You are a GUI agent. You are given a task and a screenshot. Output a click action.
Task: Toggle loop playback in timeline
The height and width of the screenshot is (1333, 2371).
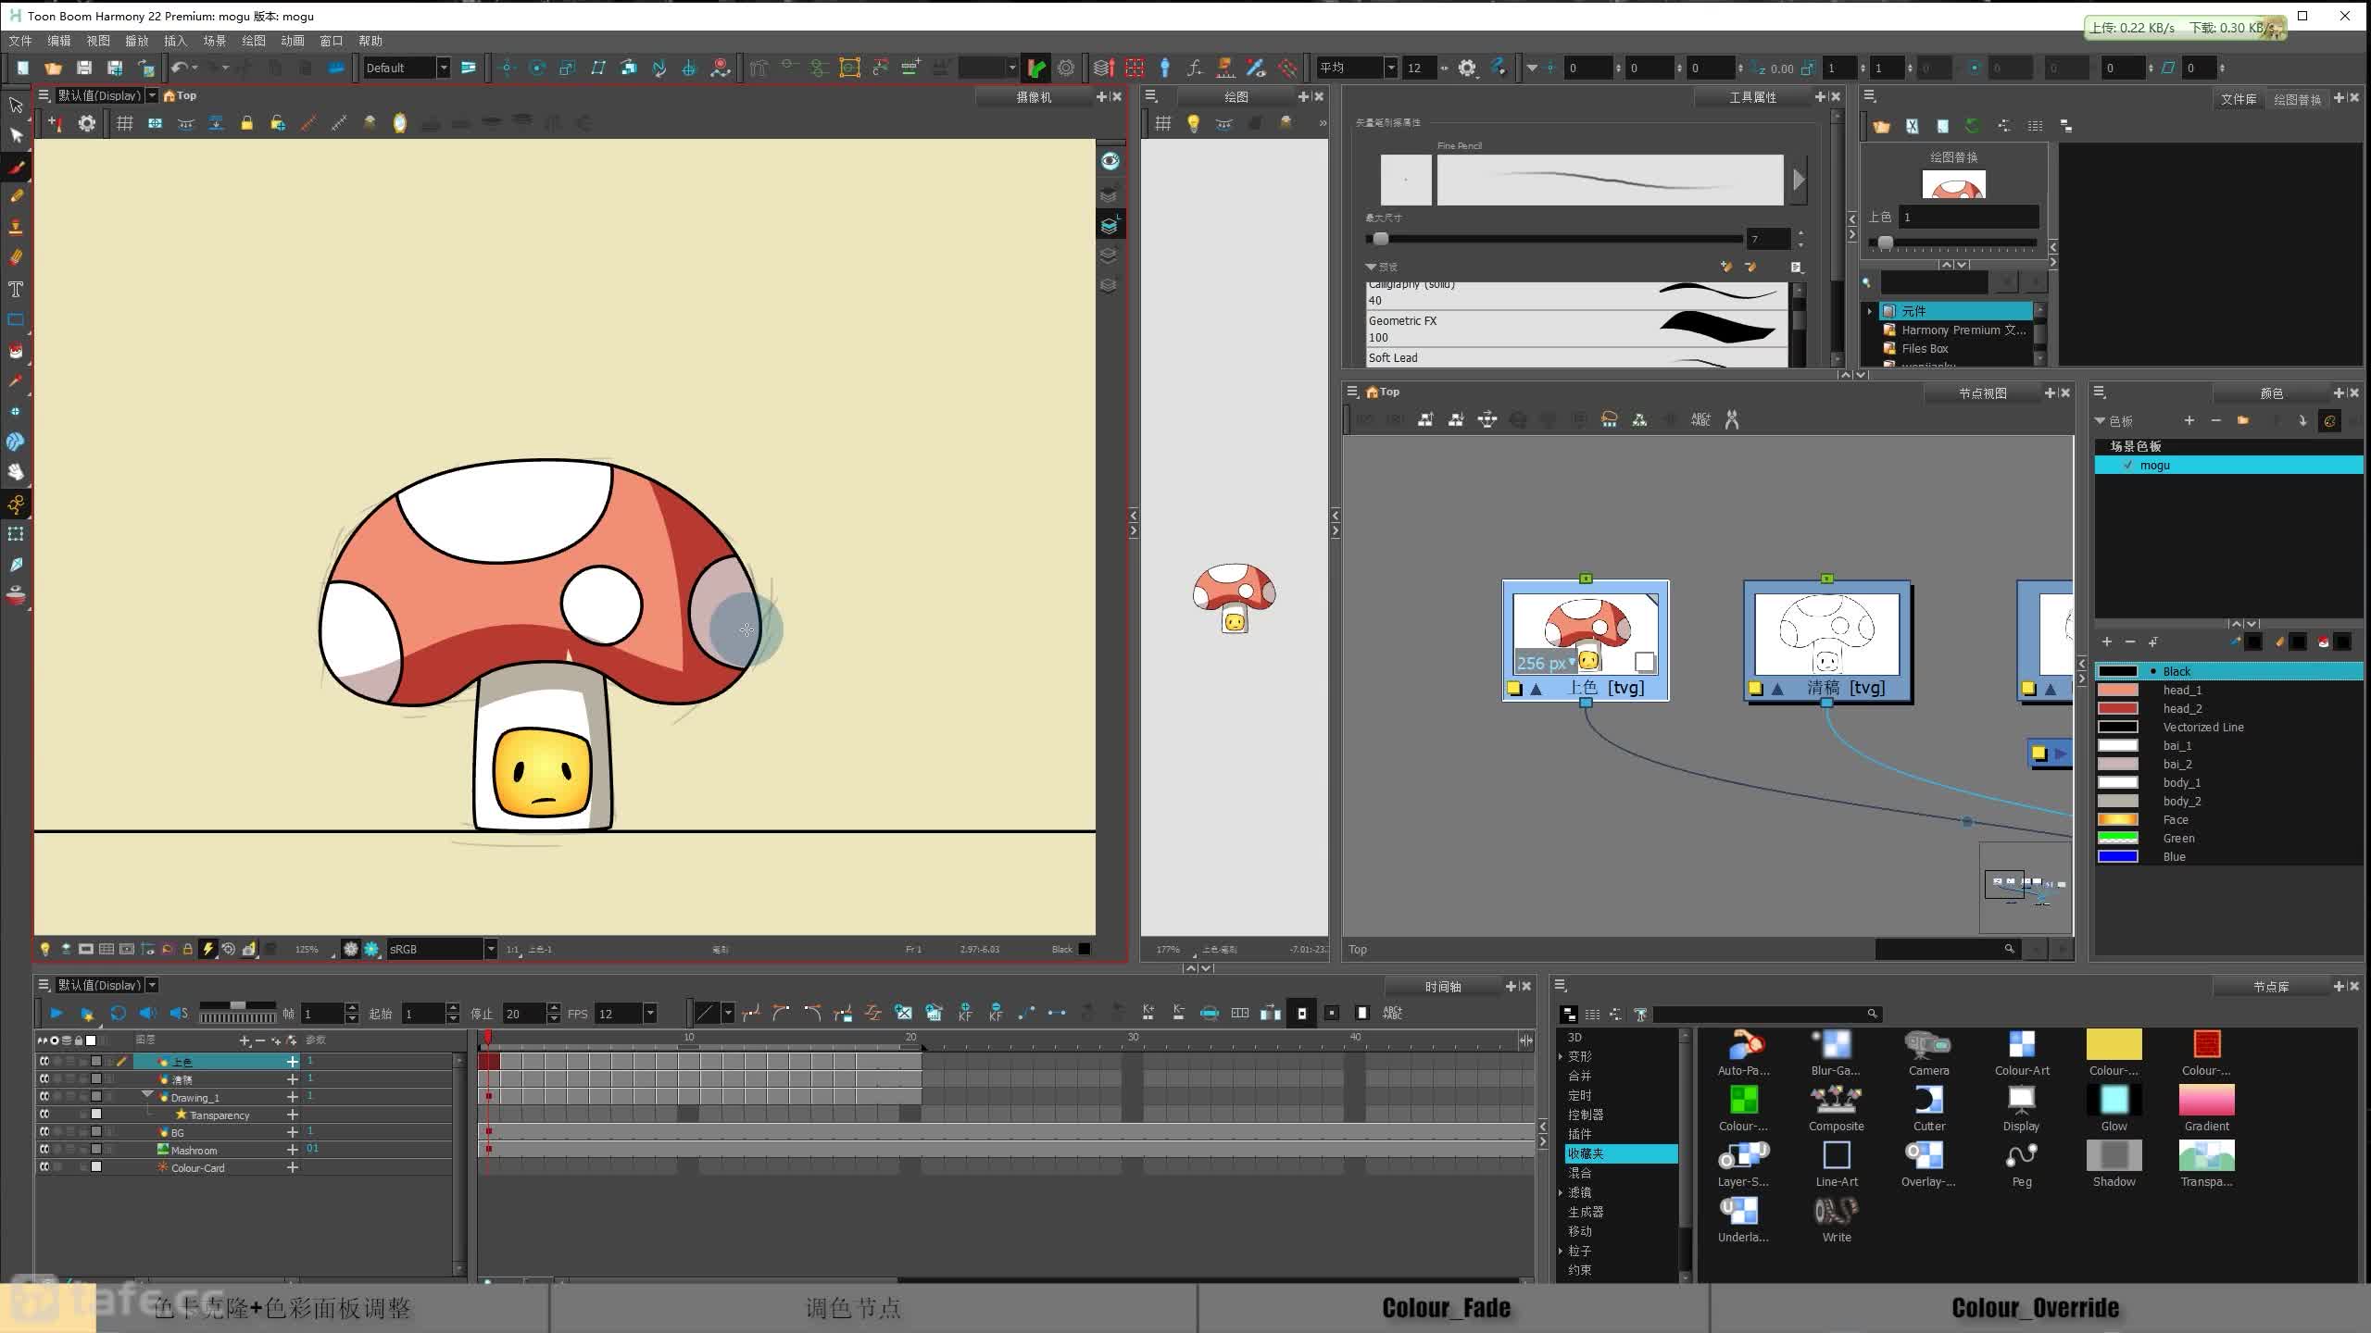(118, 1014)
